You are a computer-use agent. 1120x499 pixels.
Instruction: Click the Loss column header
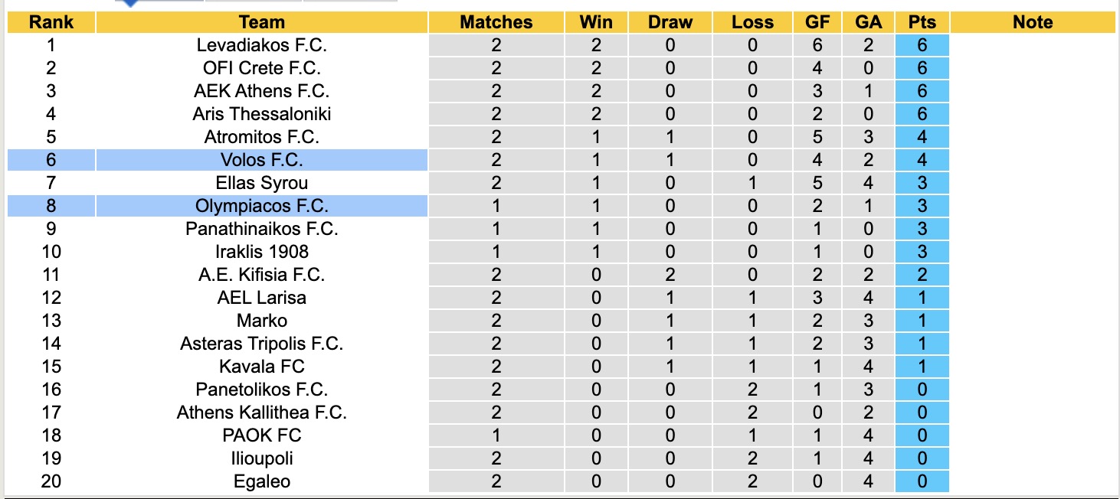click(752, 22)
